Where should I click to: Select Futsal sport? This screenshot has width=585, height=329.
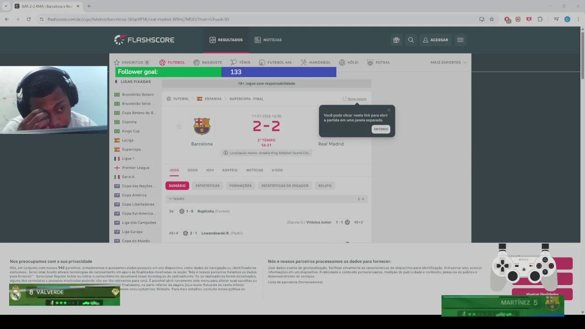[x=378, y=62]
